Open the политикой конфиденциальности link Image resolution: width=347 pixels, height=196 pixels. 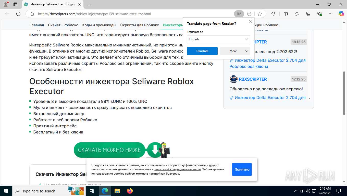tap(178, 169)
